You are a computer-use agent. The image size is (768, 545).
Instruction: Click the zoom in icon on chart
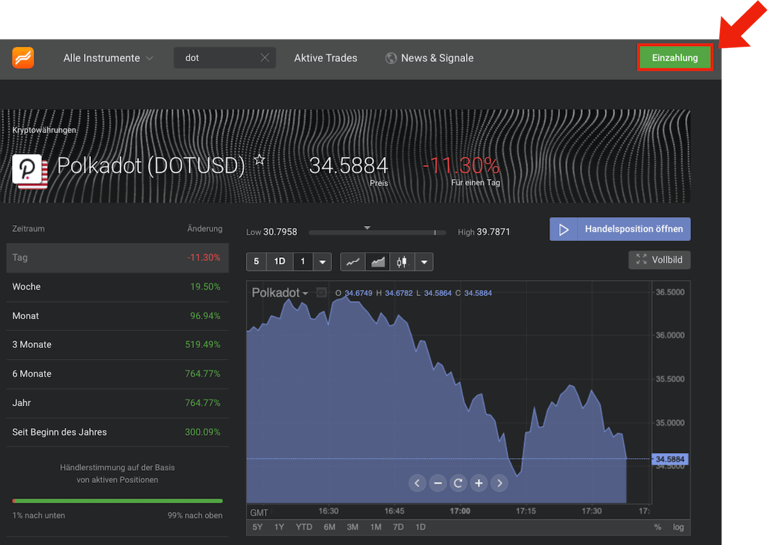click(x=479, y=483)
